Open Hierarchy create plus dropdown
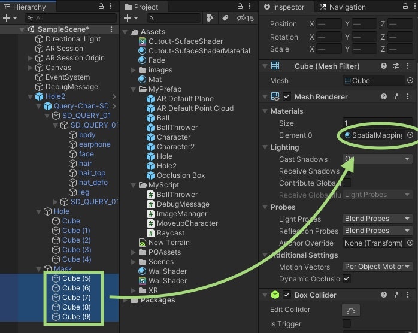 click(x=10, y=18)
